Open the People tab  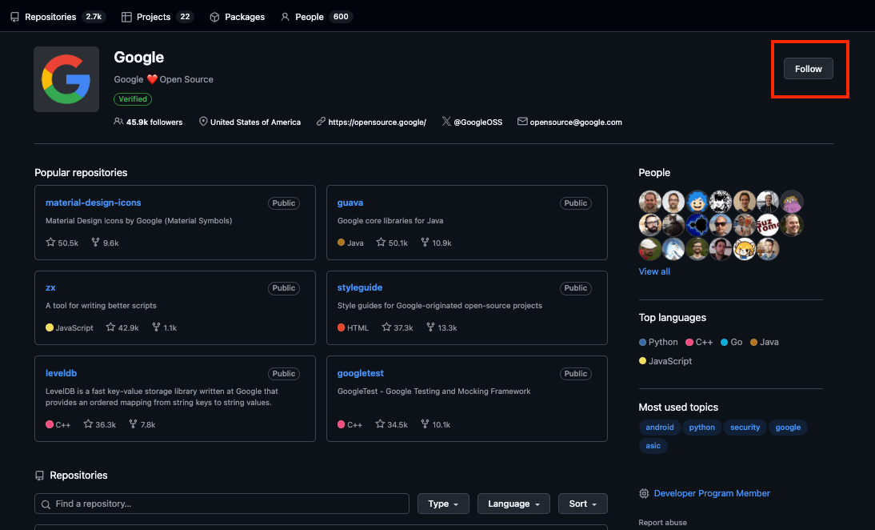click(317, 17)
